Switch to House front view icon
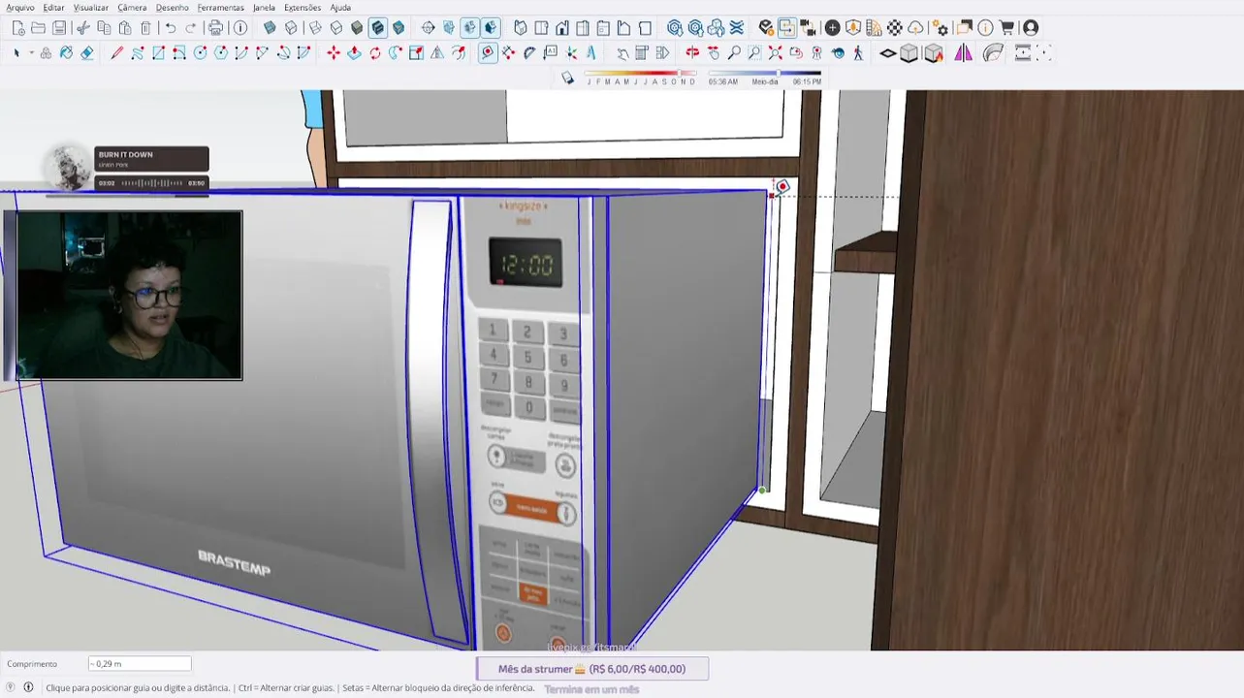 click(x=562, y=28)
